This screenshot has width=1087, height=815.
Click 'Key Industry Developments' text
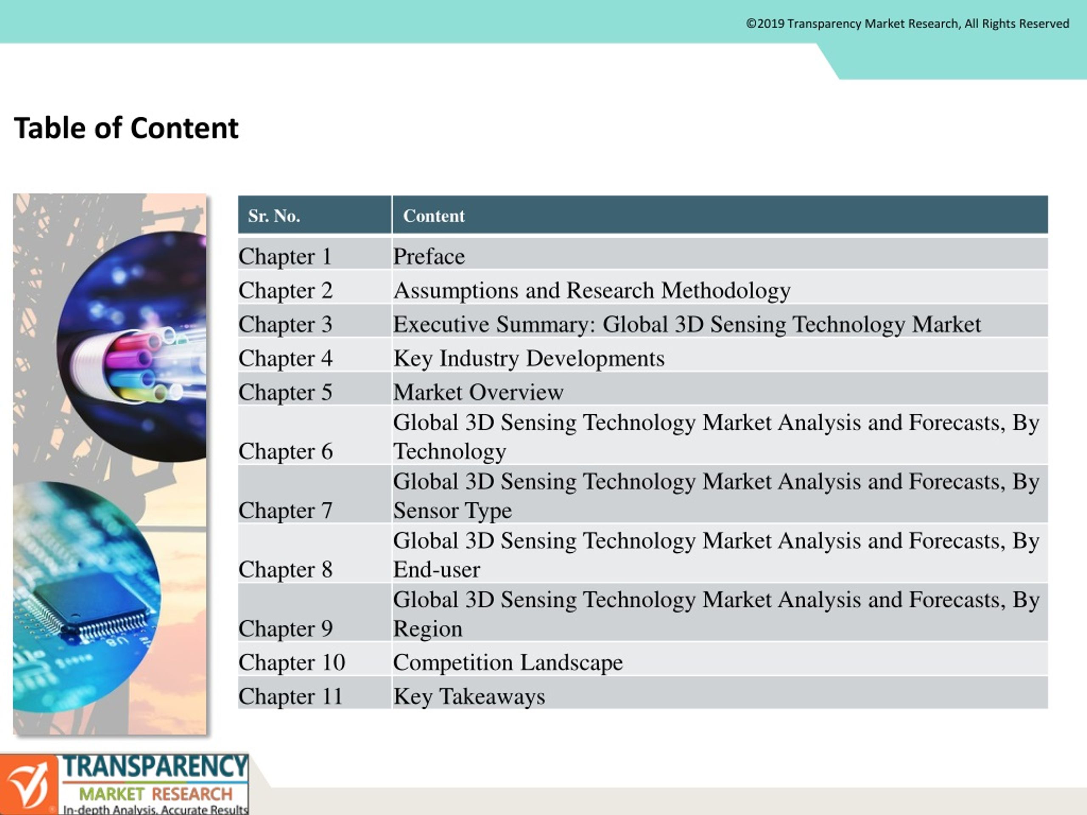pos(529,359)
